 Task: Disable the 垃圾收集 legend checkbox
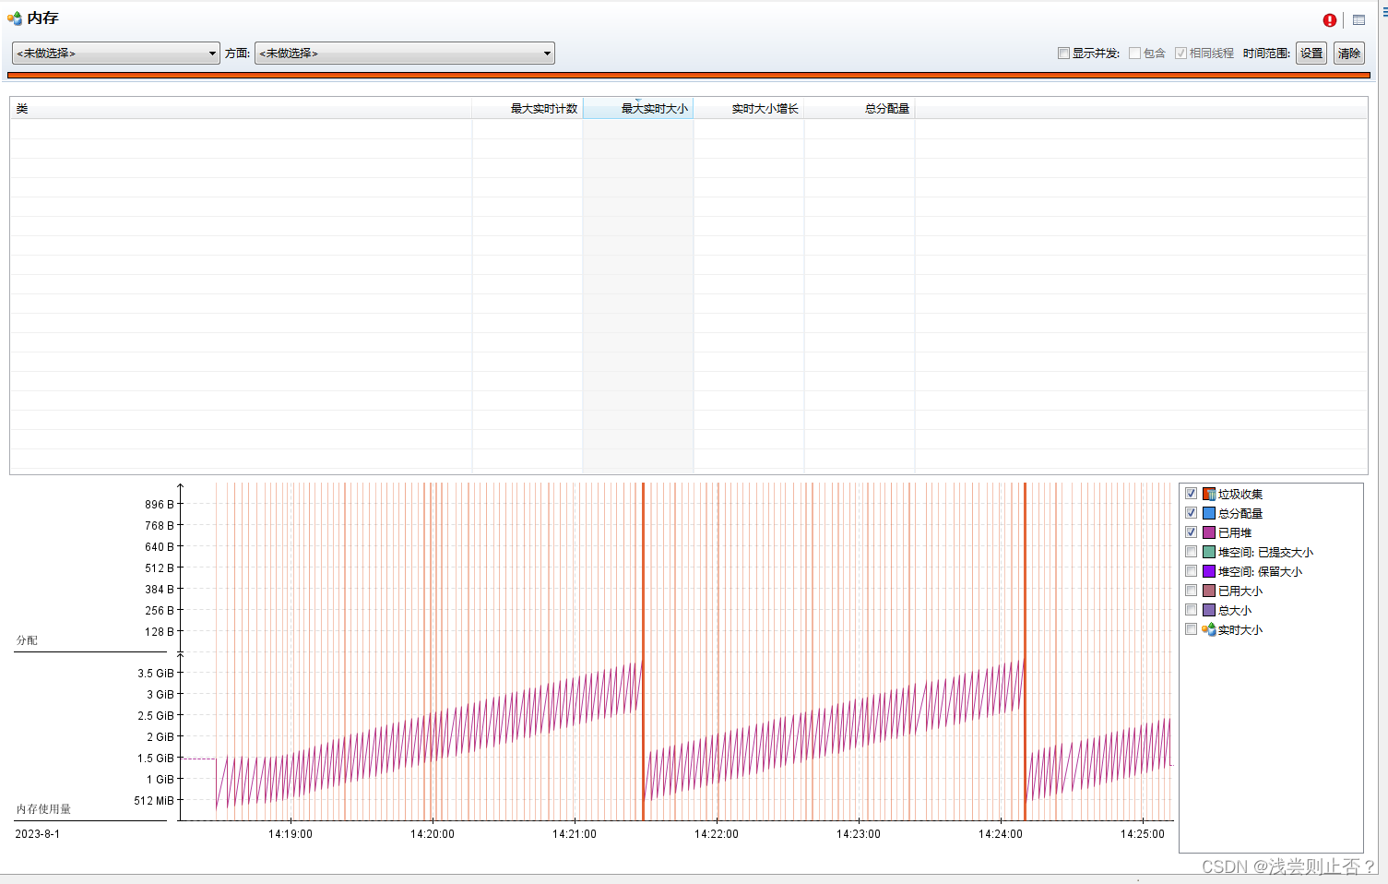[1191, 493]
